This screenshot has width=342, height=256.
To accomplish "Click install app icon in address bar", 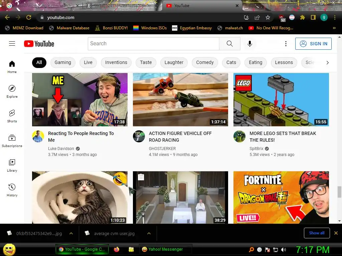I will click(x=246, y=17).
